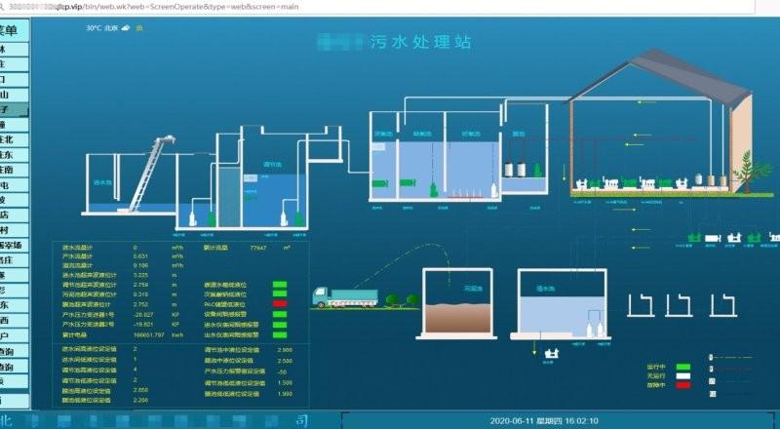This screenshot has height=429, width=780.
Task: Click the pressure reading -15.821
Action: (x=143, y=325)
